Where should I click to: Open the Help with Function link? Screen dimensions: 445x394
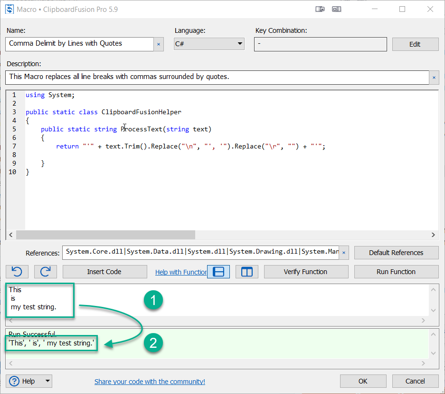(x=181, y=272)
